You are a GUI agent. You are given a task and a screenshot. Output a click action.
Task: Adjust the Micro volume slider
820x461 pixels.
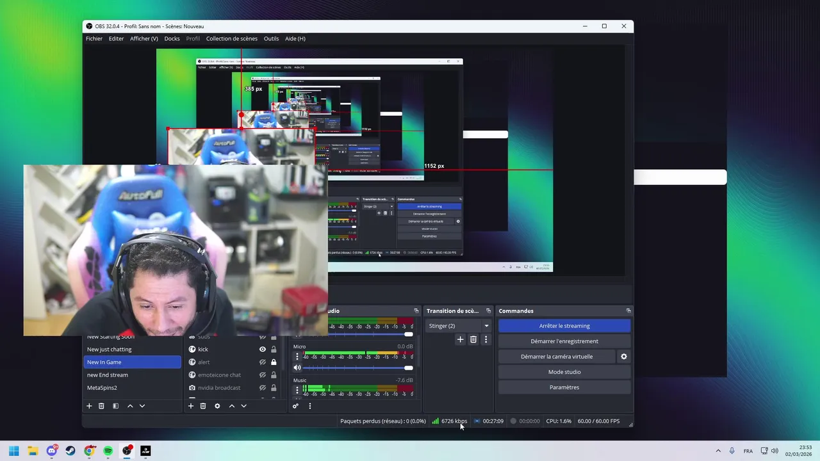coord(358,368)
